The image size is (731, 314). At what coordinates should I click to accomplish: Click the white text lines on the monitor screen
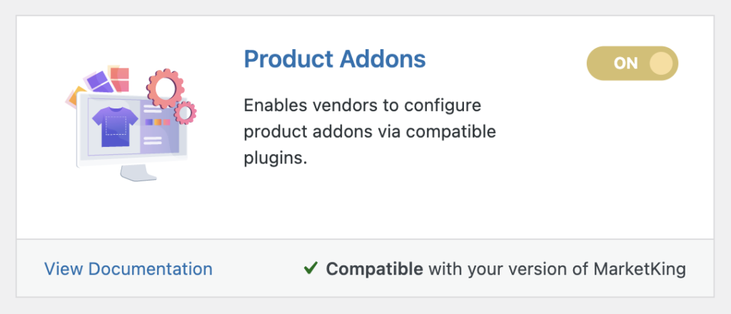click(153, 109)
